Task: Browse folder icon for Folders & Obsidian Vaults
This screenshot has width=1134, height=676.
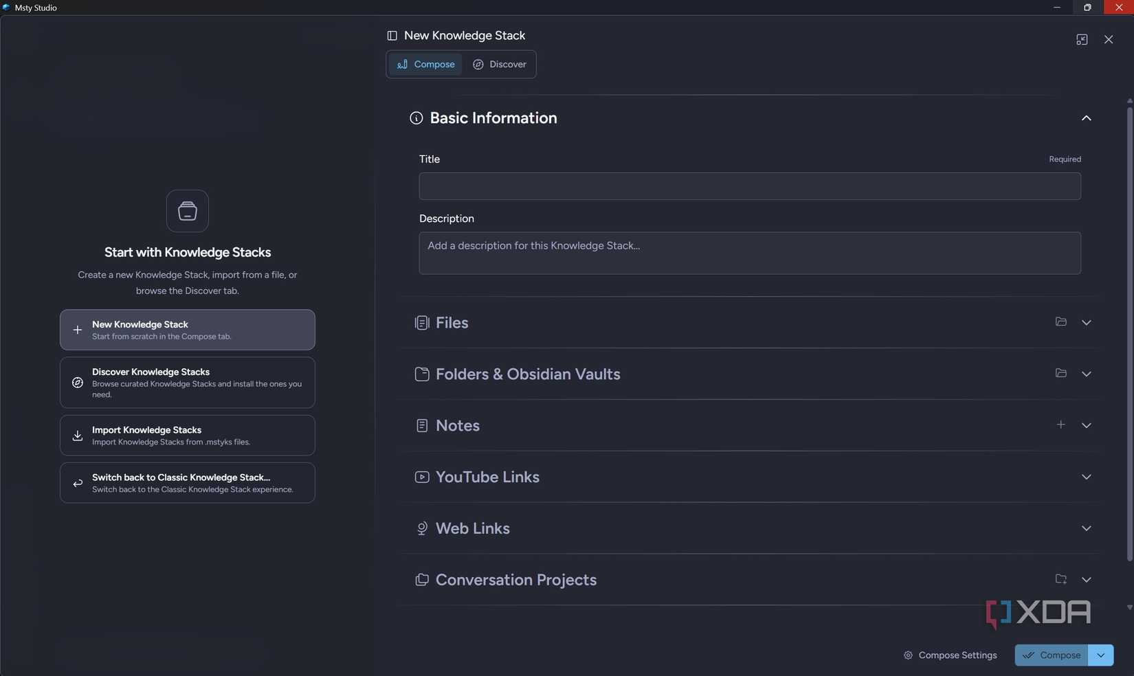Action: point(1060,373)
